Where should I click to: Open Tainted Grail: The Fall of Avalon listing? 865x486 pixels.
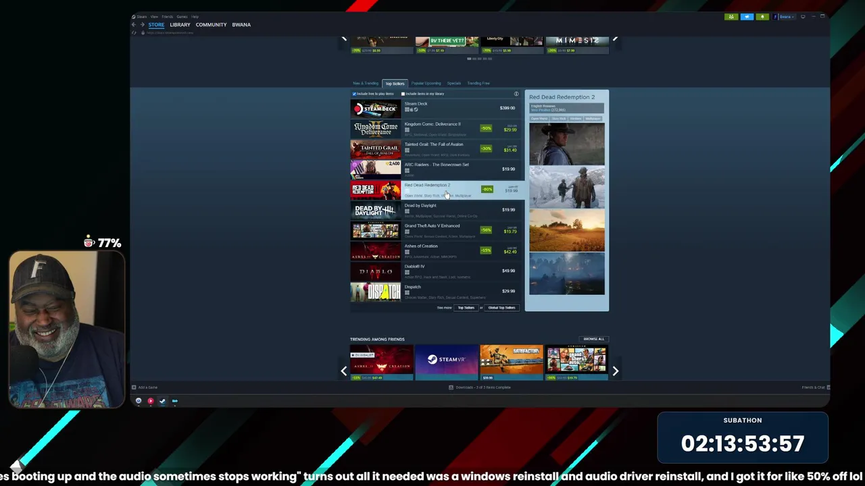pyautogui.click(x=435, y=148)
